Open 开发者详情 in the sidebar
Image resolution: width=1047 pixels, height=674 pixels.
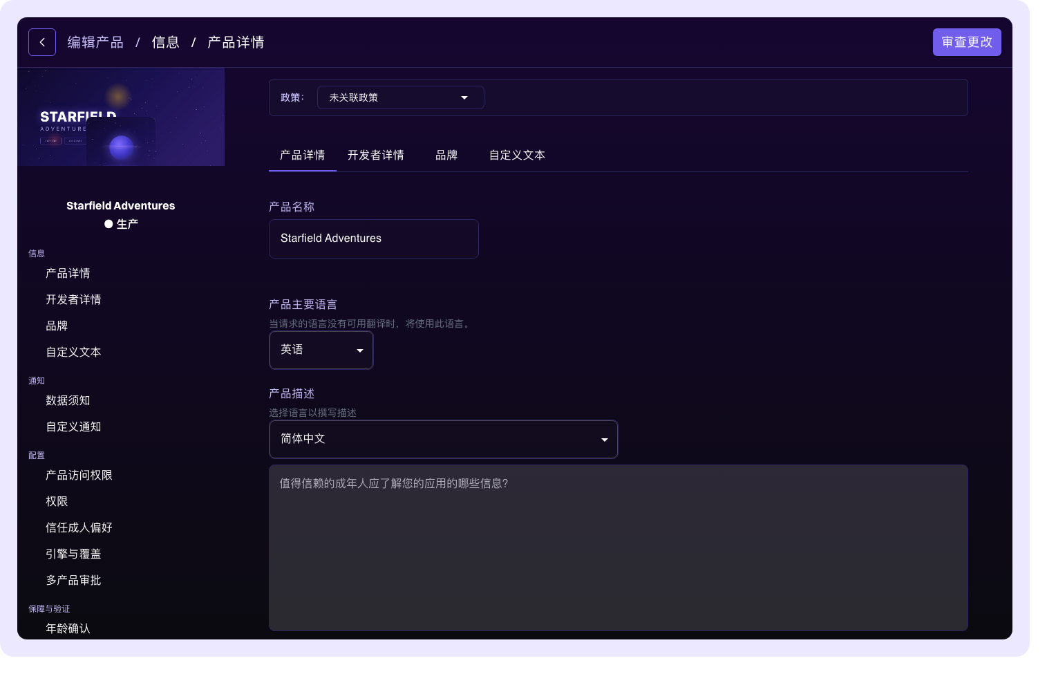point(73,299)
